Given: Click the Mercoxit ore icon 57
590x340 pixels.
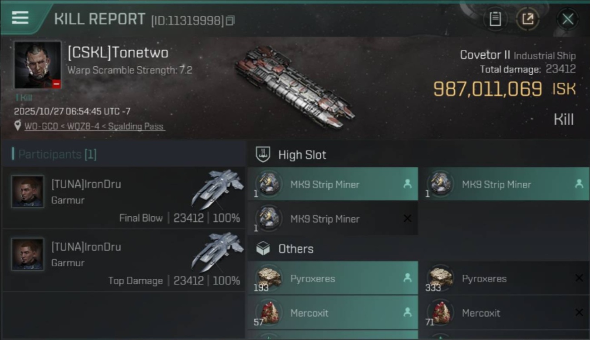Looking at the screenshot, I should pos(269,313).
